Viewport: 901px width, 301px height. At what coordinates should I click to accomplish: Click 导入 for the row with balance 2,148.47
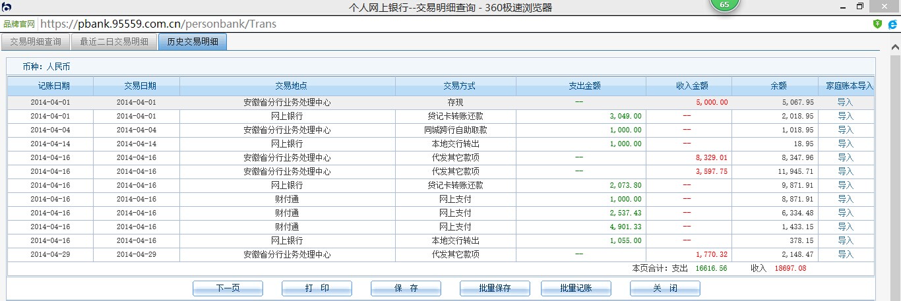845,254
